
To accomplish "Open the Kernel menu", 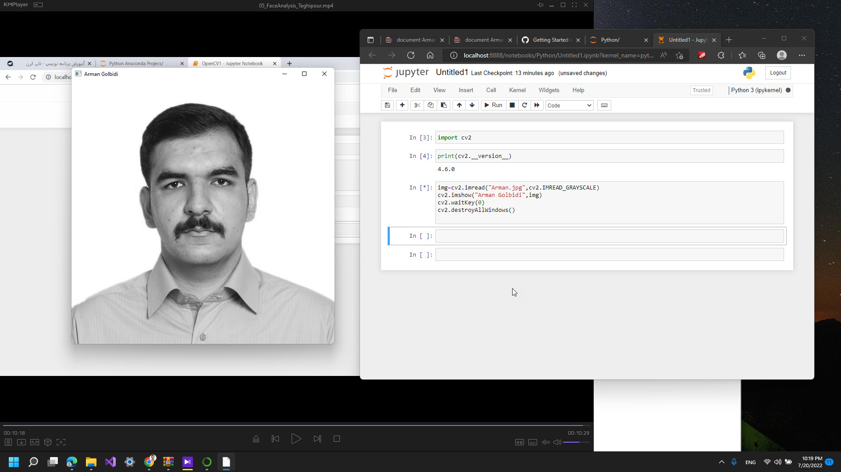I will (517, 90).
